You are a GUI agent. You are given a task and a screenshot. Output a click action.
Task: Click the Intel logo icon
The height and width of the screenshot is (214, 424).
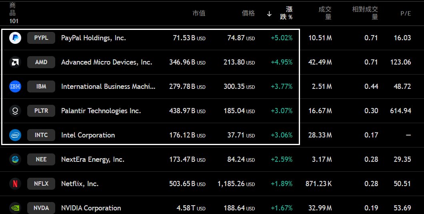tap(15, 135)
